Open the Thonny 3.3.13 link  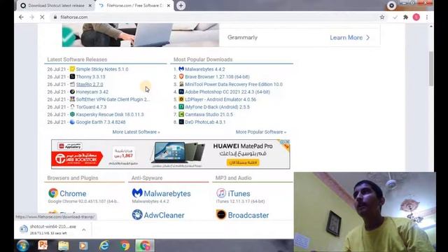[x=90, y=76]
